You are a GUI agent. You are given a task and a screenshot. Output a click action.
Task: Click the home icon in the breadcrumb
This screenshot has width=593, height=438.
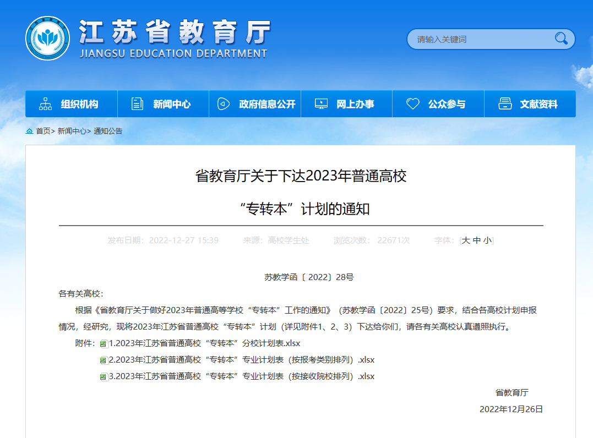tap(29, 130)
